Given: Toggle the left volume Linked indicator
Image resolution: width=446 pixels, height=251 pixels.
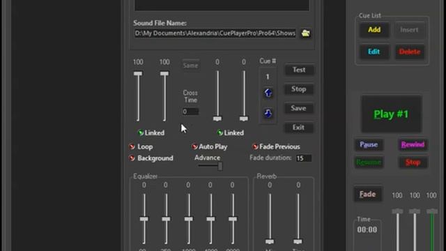Looking at the screenshot, I should [141, 132].
